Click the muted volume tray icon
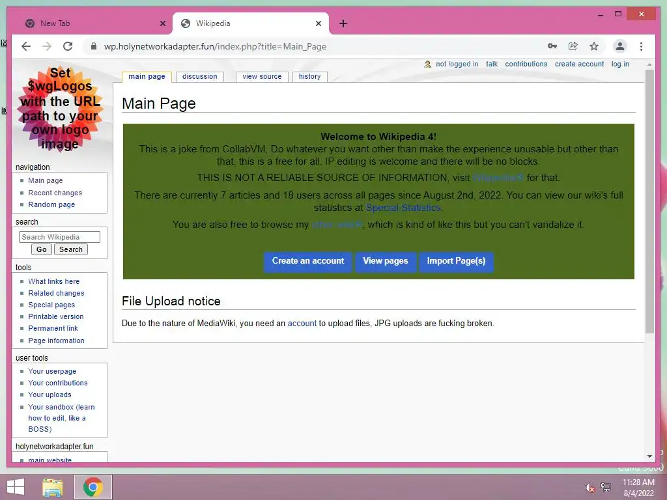 (x=589, y=488)
